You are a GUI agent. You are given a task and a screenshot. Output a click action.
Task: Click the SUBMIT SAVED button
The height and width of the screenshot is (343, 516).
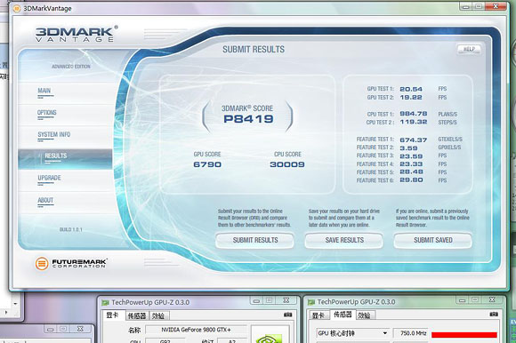[433, 240]
